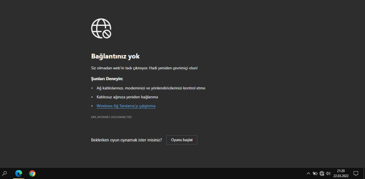Click the volume speaker icon in tray

328,173
